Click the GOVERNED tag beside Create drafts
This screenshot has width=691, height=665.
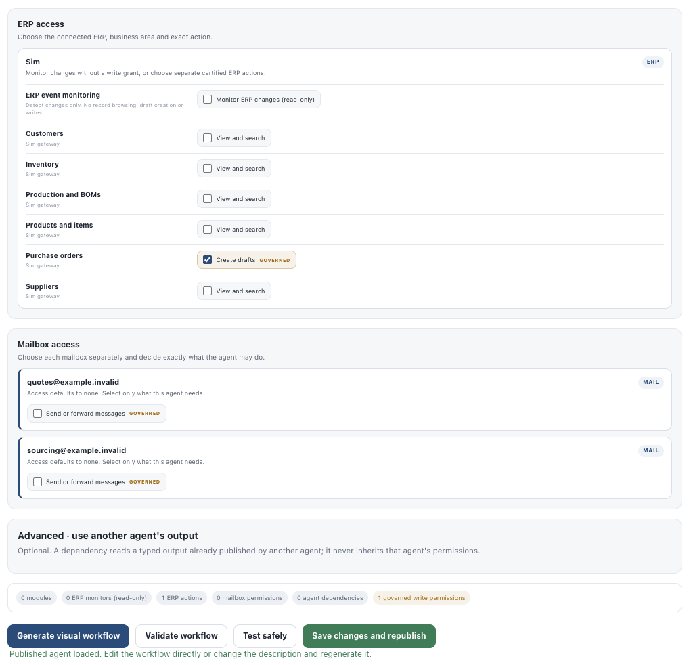point(275,260)
